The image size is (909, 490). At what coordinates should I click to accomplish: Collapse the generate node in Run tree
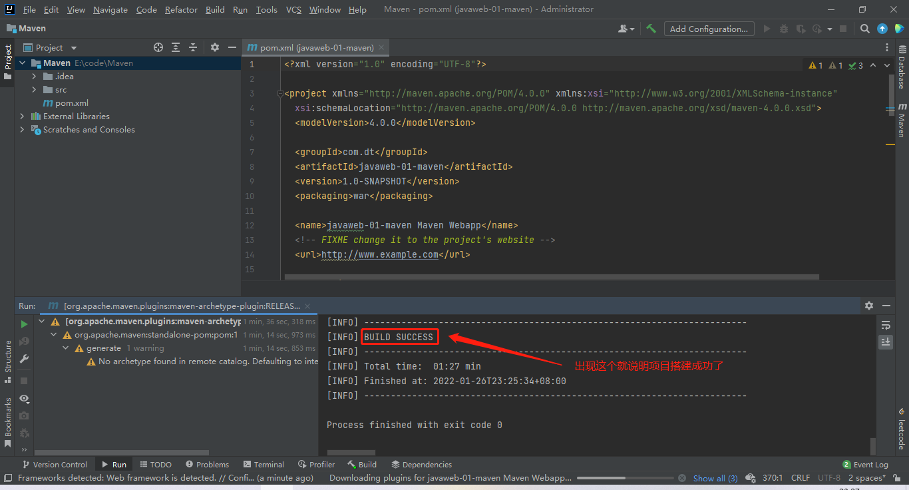66,348
